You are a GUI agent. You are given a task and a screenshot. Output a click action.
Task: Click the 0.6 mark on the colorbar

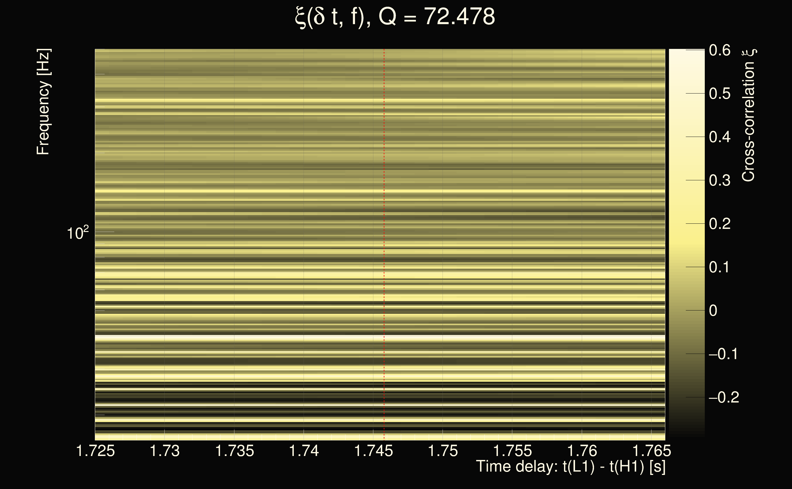pos(719,50)
